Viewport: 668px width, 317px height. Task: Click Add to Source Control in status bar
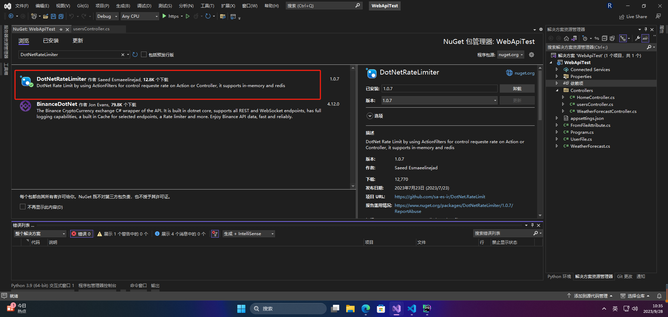coord(591,296)
